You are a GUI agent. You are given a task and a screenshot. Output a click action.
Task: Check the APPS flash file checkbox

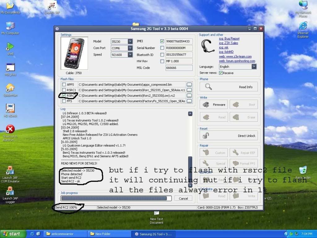(64, 84)
